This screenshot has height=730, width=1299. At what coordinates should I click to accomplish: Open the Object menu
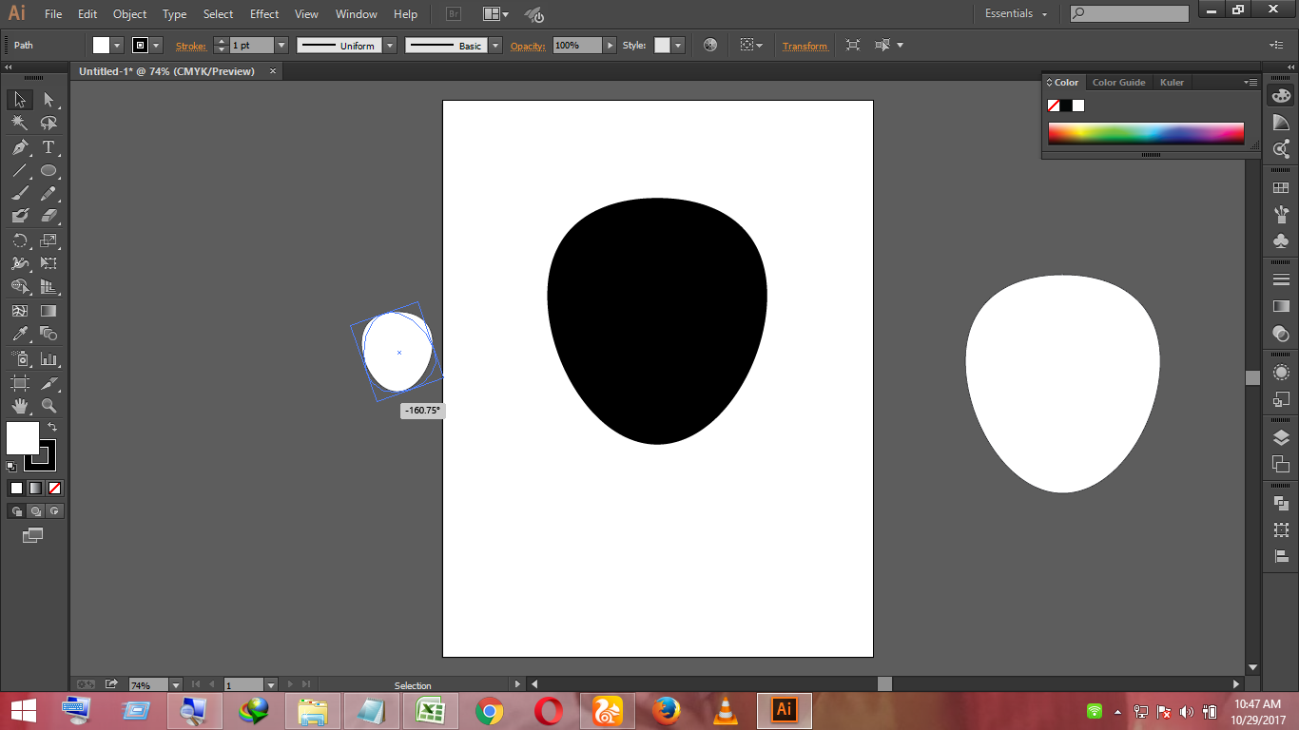(129, 14)
